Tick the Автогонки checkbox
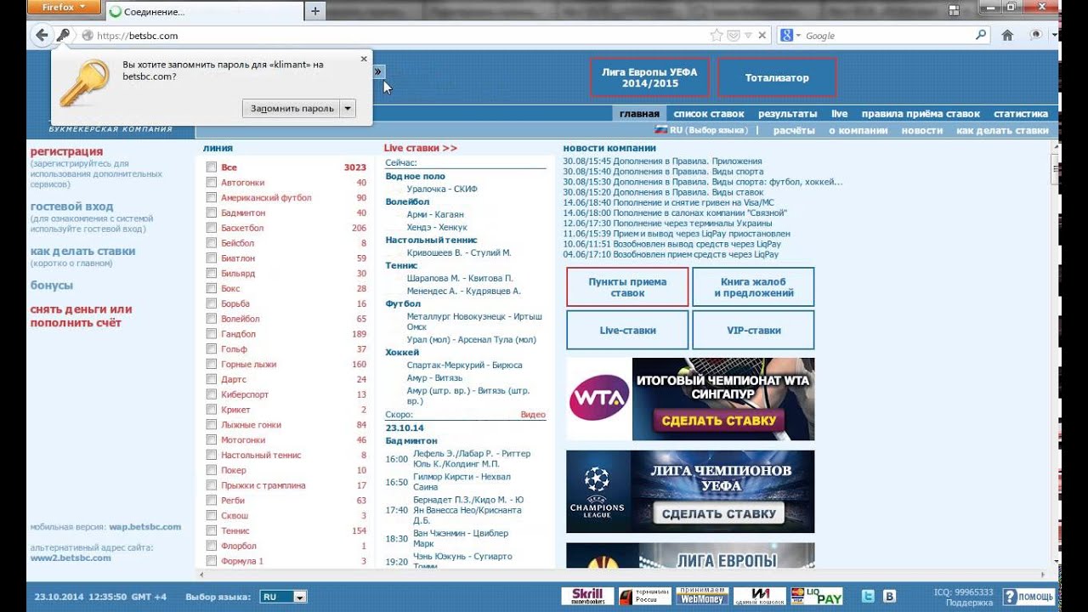 coord(212,183)
